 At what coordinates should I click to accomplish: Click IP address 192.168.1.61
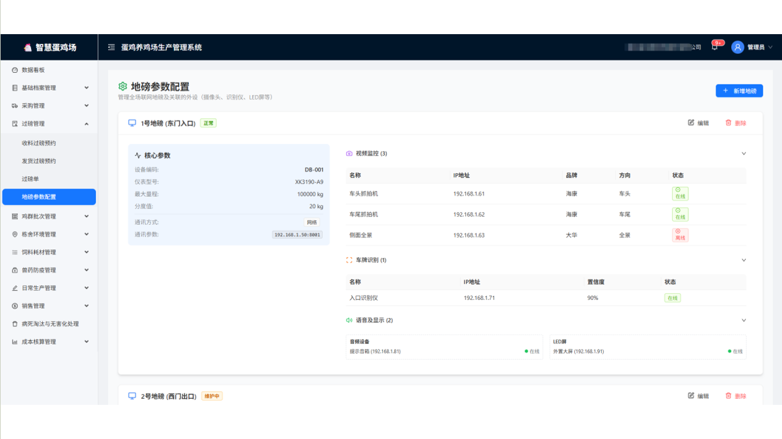(x=469, y=194)
